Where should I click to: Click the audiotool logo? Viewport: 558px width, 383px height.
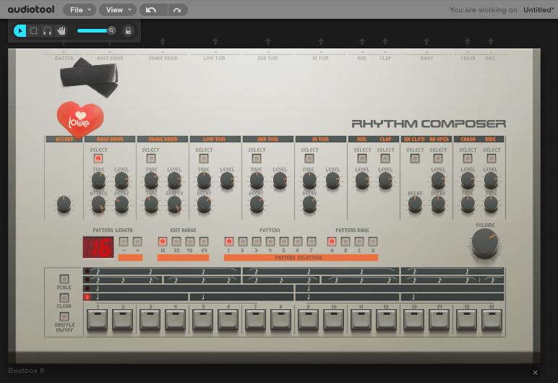[x=31, y=9]
